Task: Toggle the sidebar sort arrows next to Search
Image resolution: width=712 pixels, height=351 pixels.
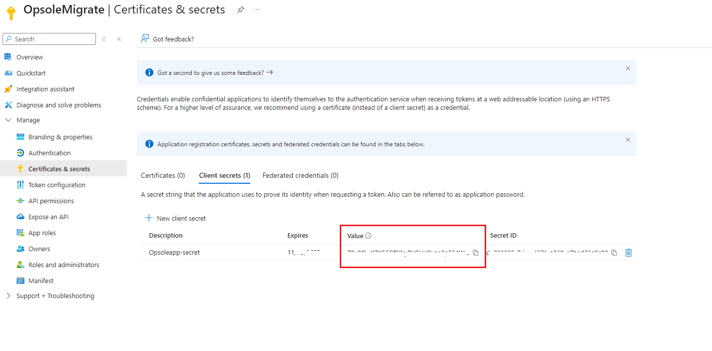Action: pos(104,39)
